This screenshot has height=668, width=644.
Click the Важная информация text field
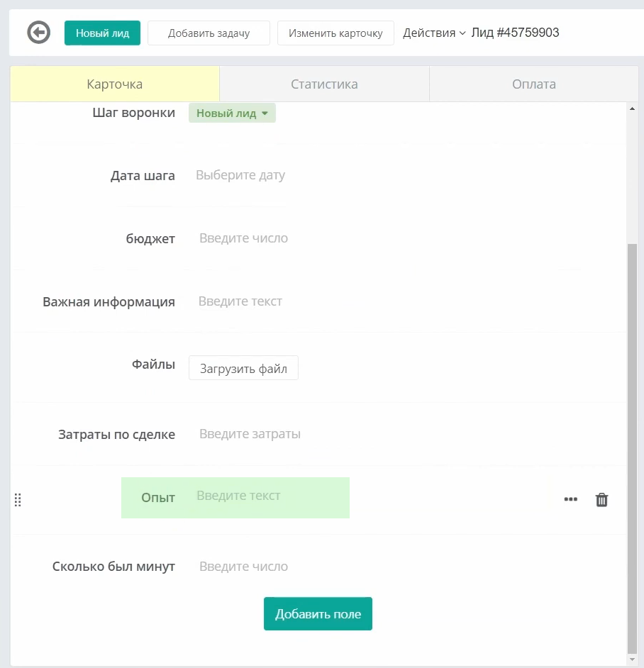coord(240,301)
